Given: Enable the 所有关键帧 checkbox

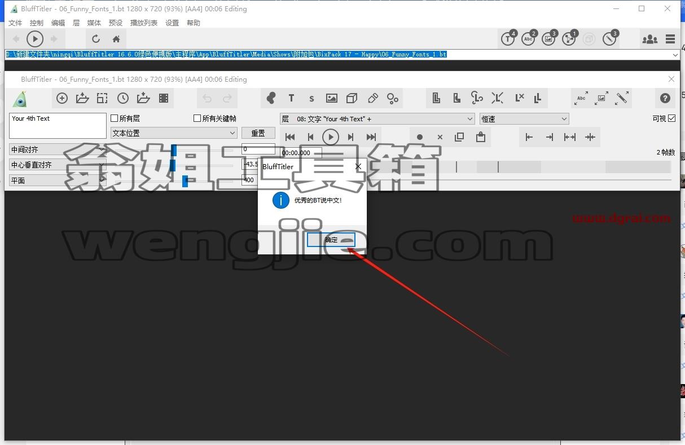Looking at the screenshot, I should (x=197, y=118).
